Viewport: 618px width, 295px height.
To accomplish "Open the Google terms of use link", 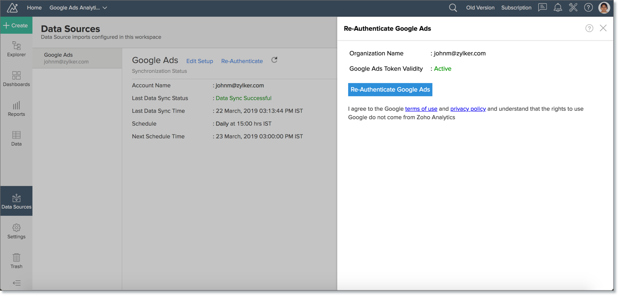I will tap(421, 109).
